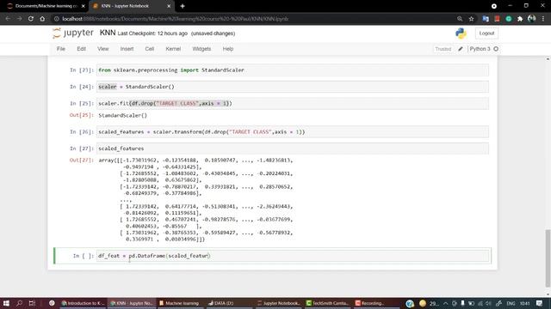551x309 pixels.
Task: Click the scaler.fit cell
Action: 293,103
